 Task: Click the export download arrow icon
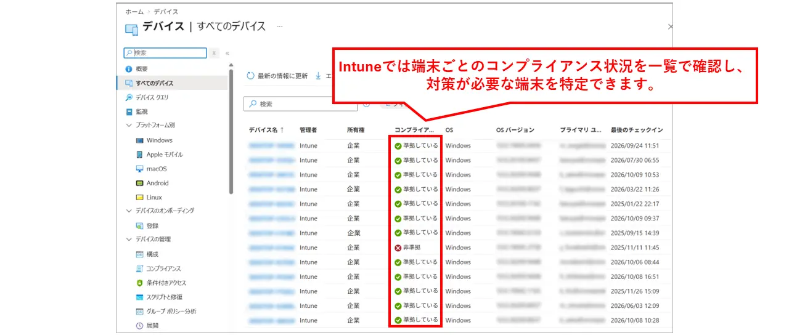318,76
